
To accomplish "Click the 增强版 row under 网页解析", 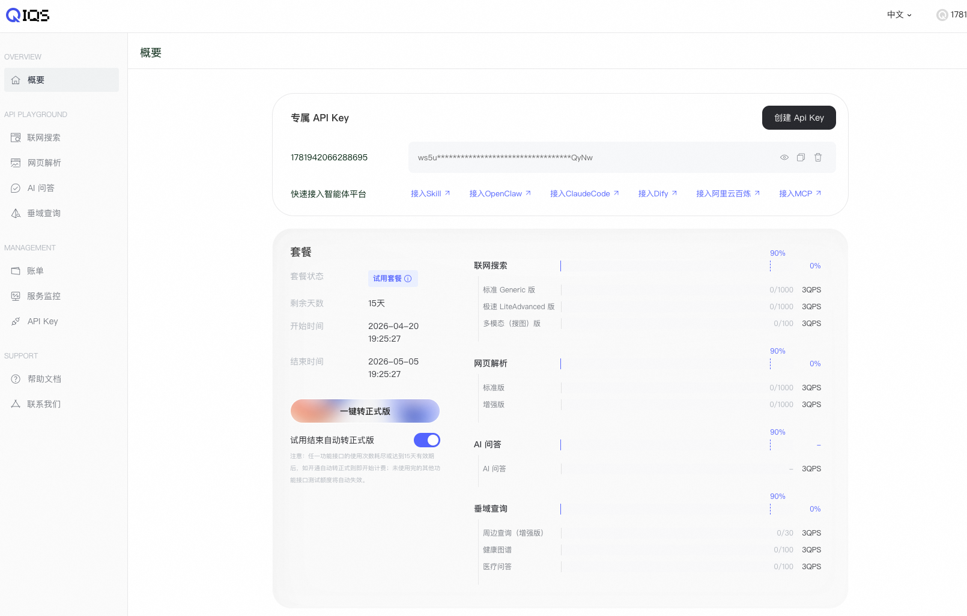I will click(494, 405).
